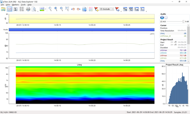The image size is (190, 114).
Task: Pan left with the hand icon
Action: click(73, 9)
